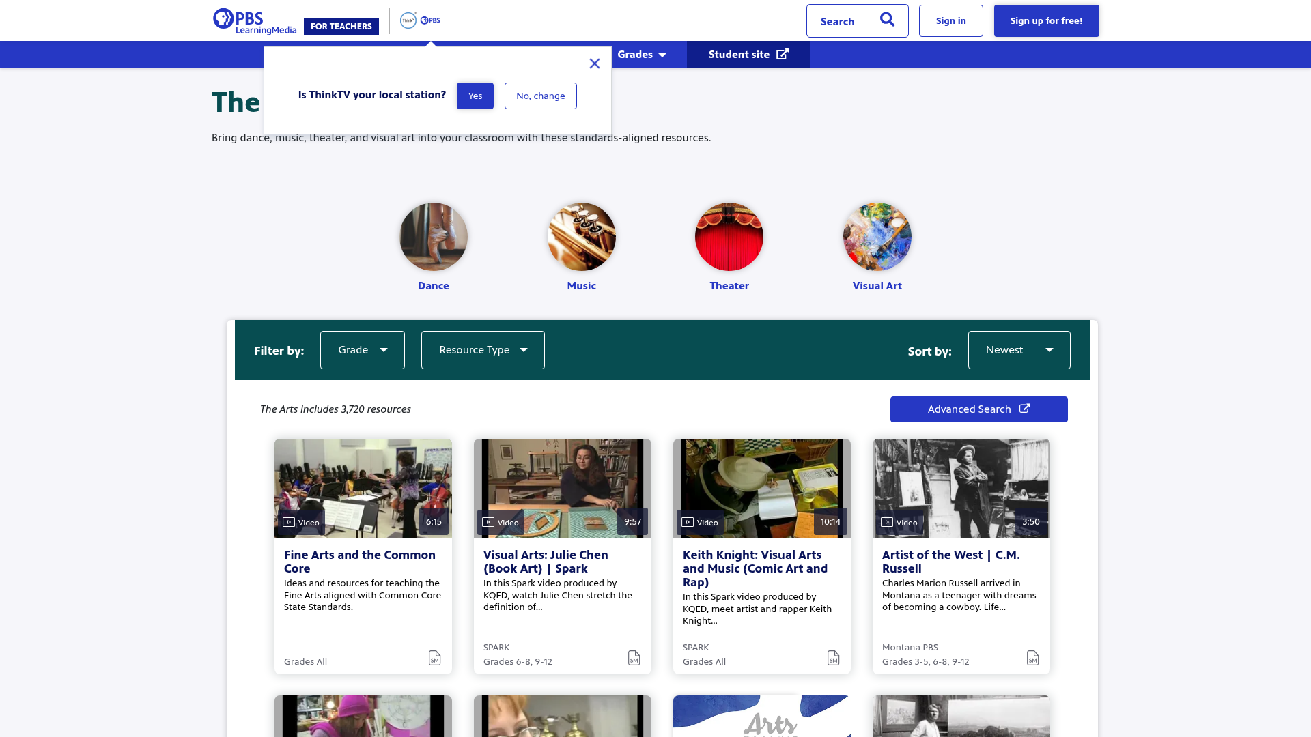
Task: Open Advanced Search button
Action: pos(979,409)
